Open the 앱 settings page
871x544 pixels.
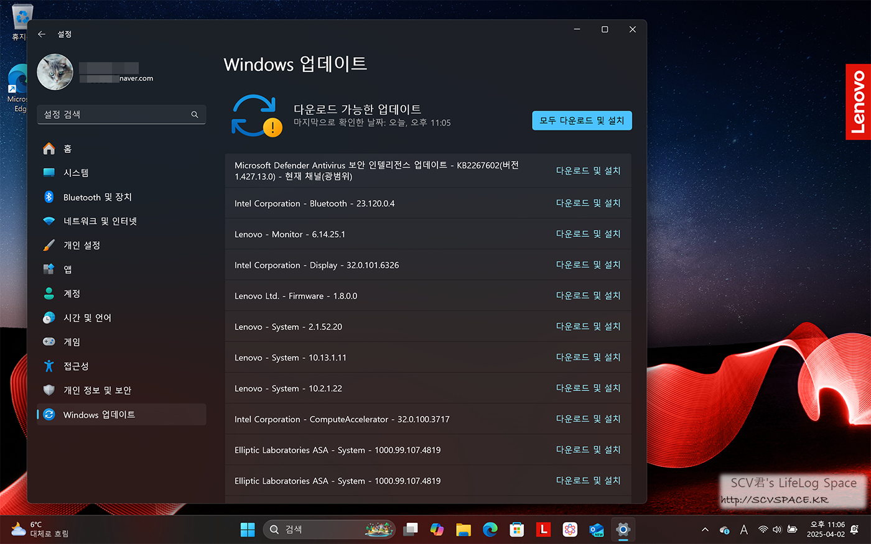pos(121,269)
